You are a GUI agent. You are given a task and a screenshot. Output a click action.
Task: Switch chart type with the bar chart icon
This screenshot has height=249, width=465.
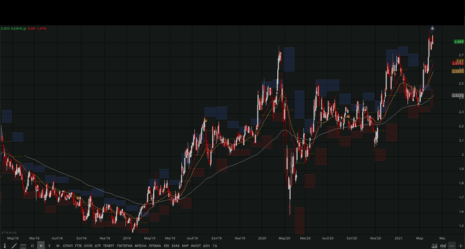442,246
